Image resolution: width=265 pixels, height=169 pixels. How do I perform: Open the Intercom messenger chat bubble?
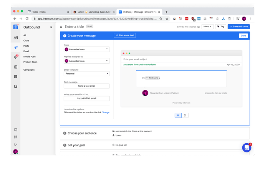[247, 148]
